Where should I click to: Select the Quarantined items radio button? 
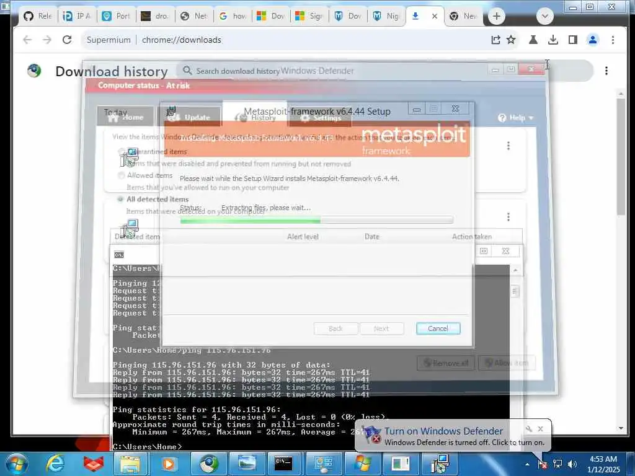point(121,152)
